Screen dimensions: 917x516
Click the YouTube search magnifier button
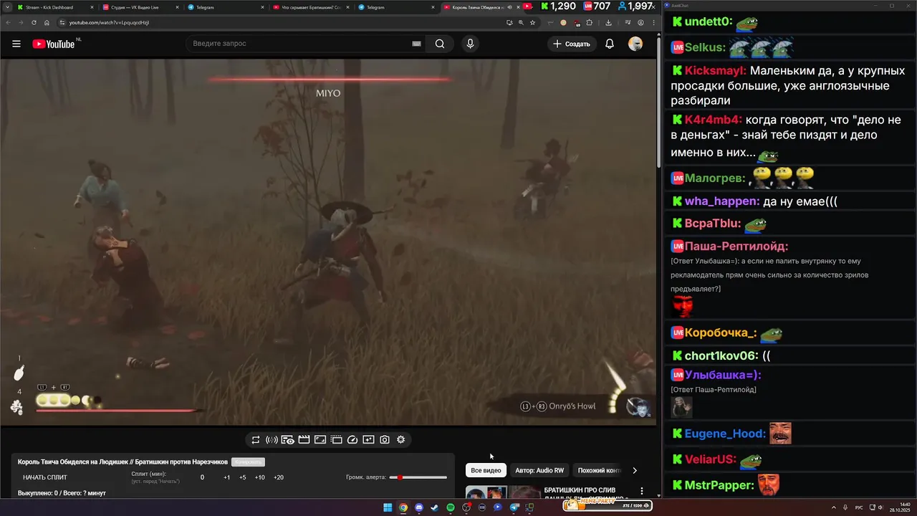click(440, 44)
